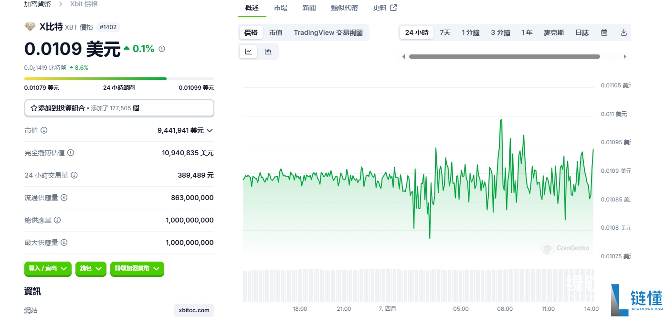Click the 0.01079 美元 low price label
665x317 pixels.
(42, 88)
